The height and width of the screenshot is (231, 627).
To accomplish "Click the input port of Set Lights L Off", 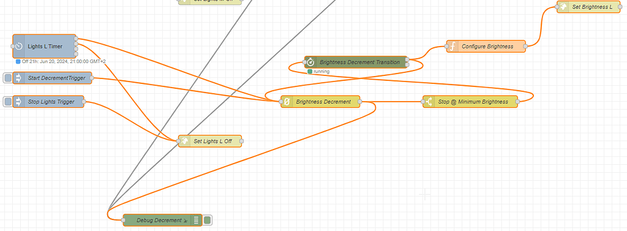I will coord(178,141).
